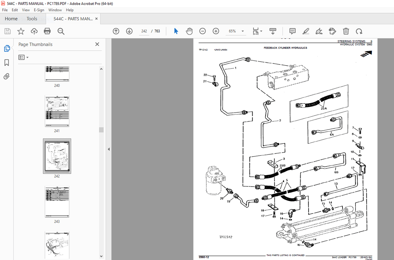
Task: Zoom out using the minus control
Action: [202, 31]
